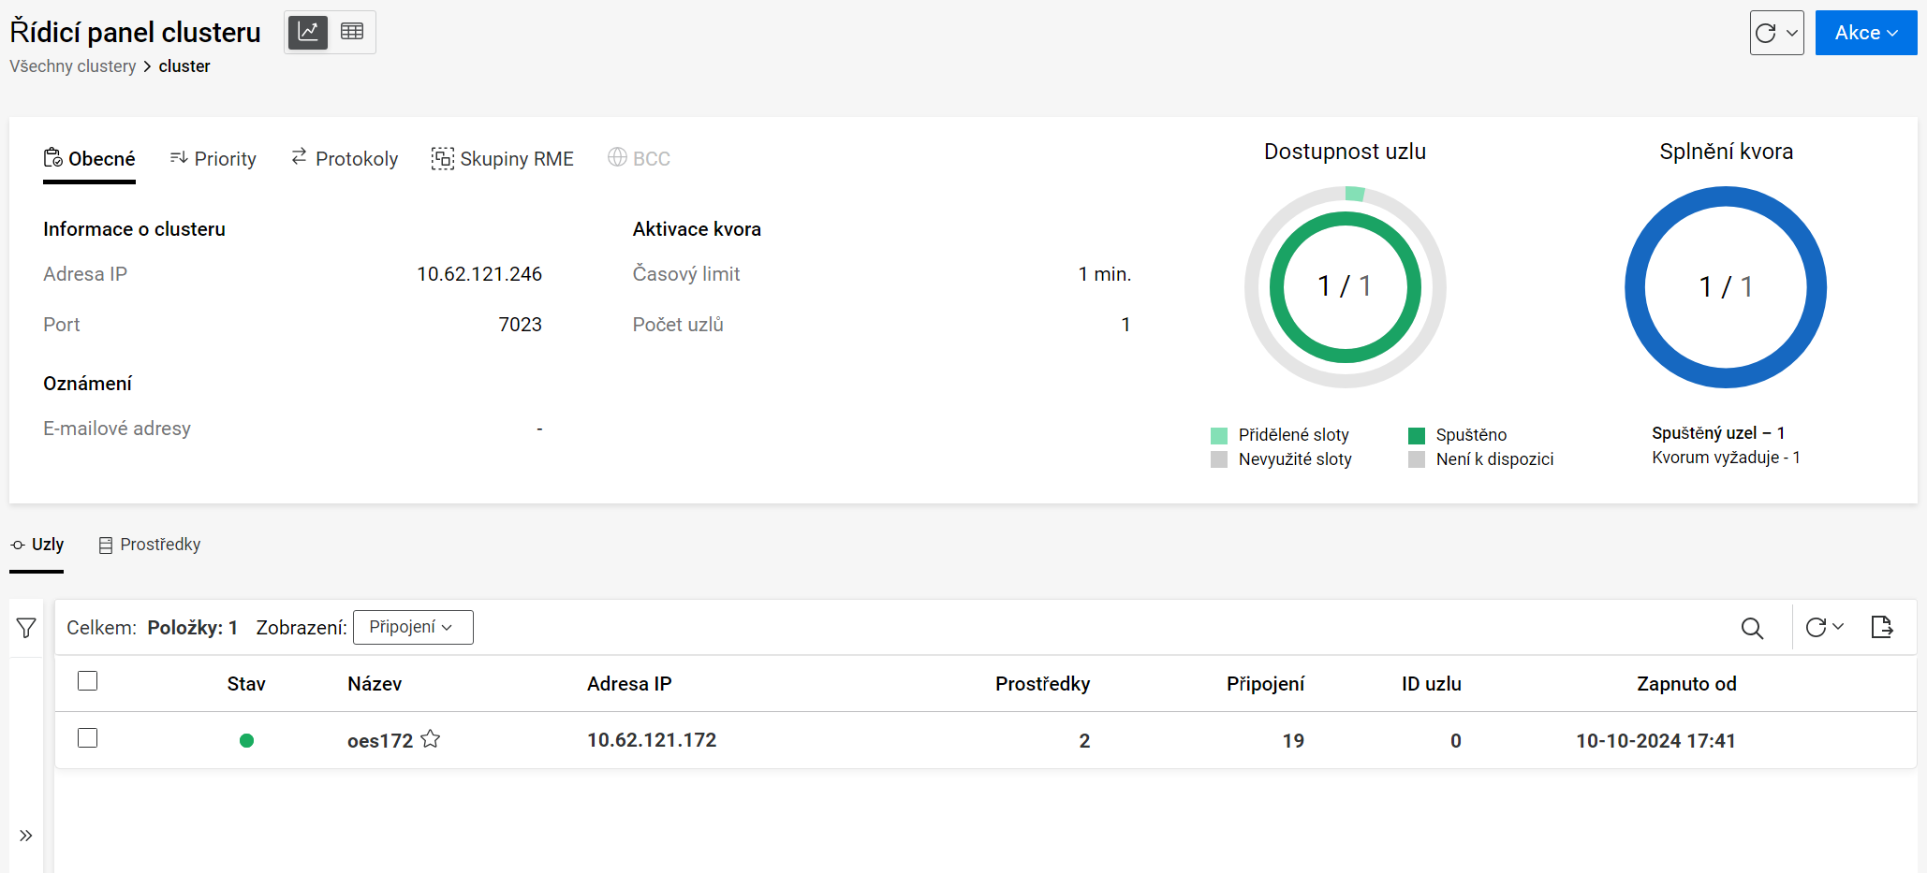This screenshot has height=873, width=1927.
Task: Expand the side panel double chevron
Action: (x=26, y=836)
